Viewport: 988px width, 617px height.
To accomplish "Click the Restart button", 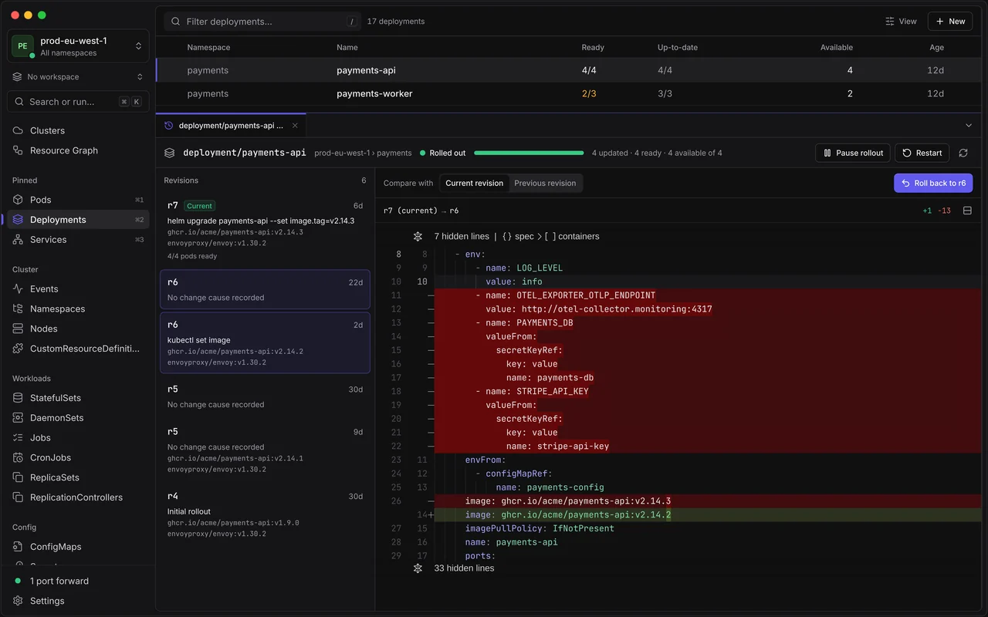I will tap(922, 153).
